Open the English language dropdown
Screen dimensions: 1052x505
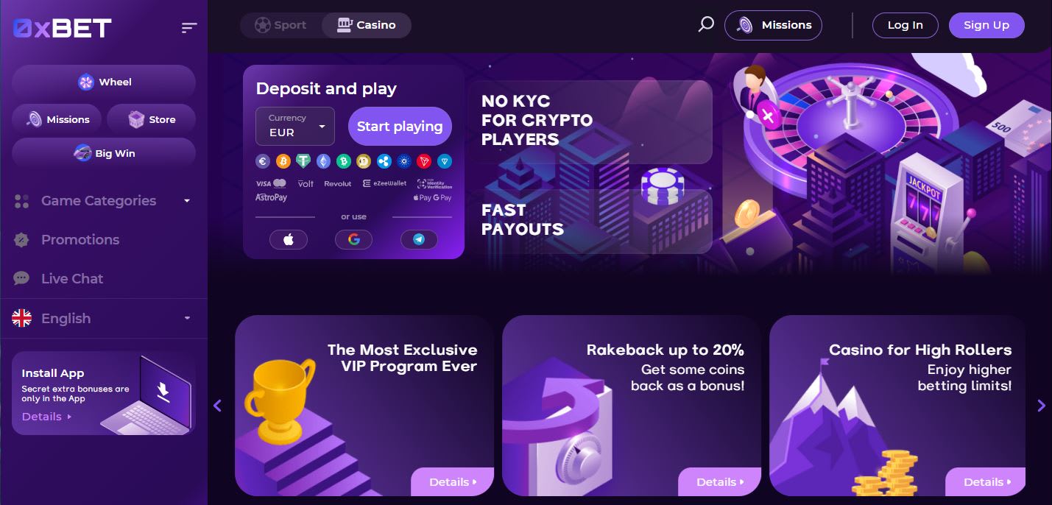point(102,318)
